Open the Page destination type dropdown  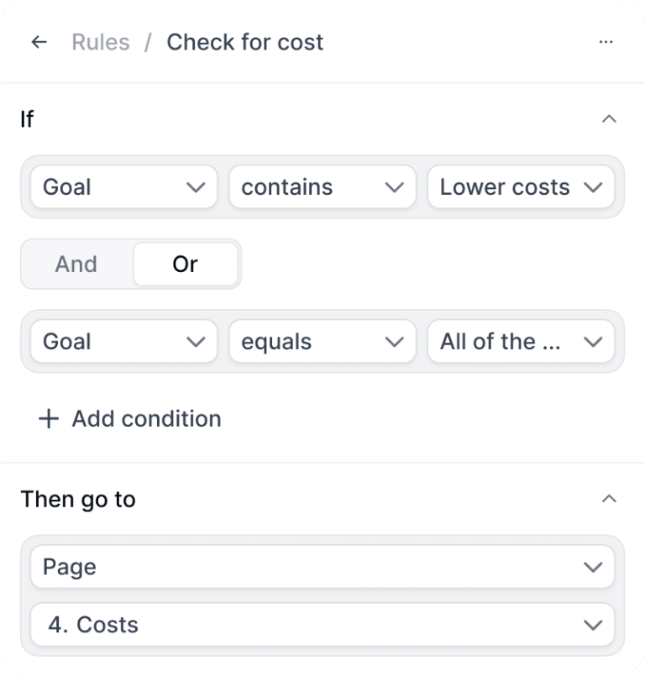pos(322,567)
